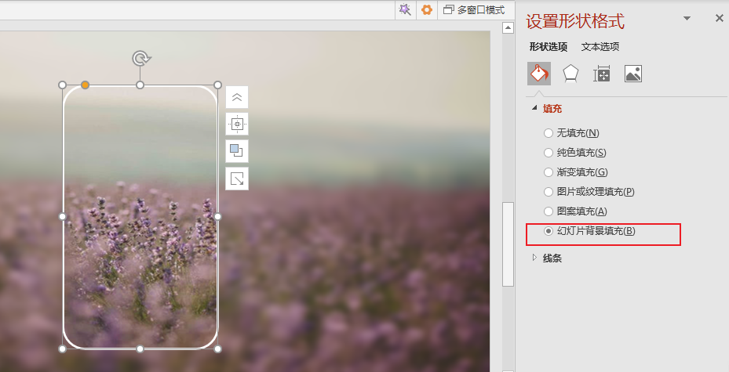729x372 pixels.
Task: Expand the 线条 section
Action: coord(535,258)
